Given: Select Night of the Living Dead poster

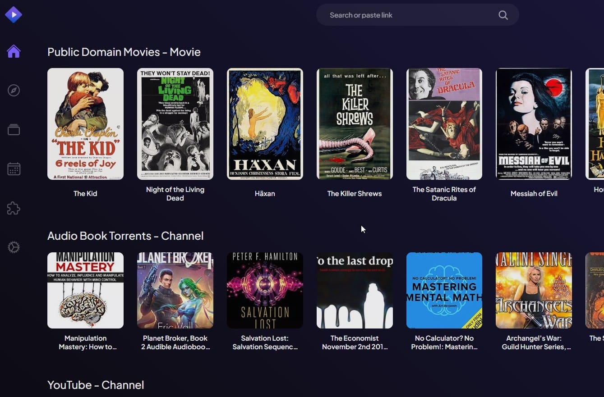Looking at the screenshot, I should tap(175, 124).
